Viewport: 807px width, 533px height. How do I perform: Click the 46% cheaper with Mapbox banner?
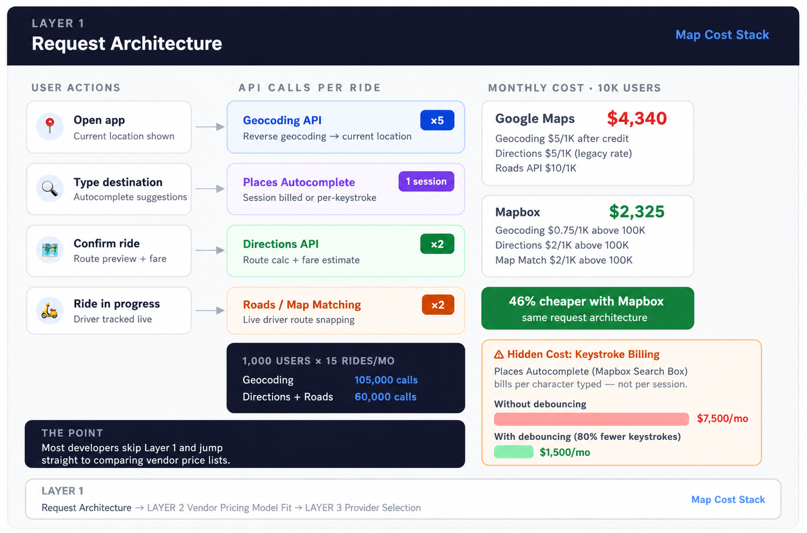(587, 308)
